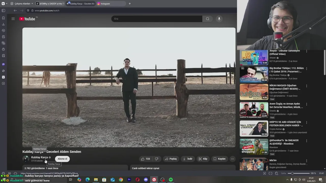
Task: Open the Window panel in the sidebar
Action: tap(3, 49)
